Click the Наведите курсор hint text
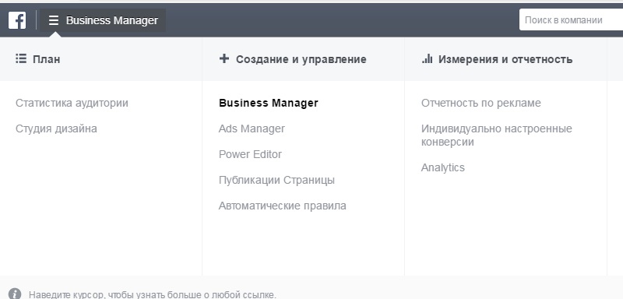623x299 pixels. pyautogui.click(x=152, y=294)
